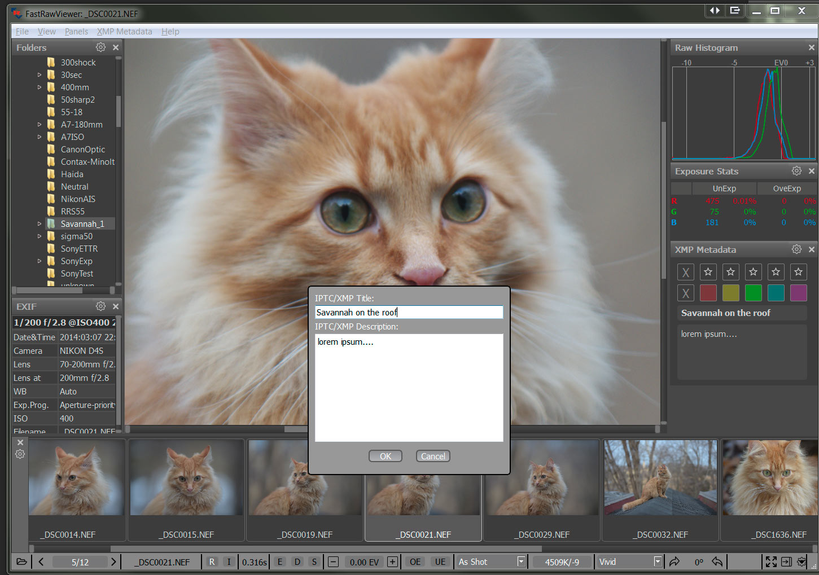Increase exposure with the plus button
The image size is (819, 575).
coord(392,561)
